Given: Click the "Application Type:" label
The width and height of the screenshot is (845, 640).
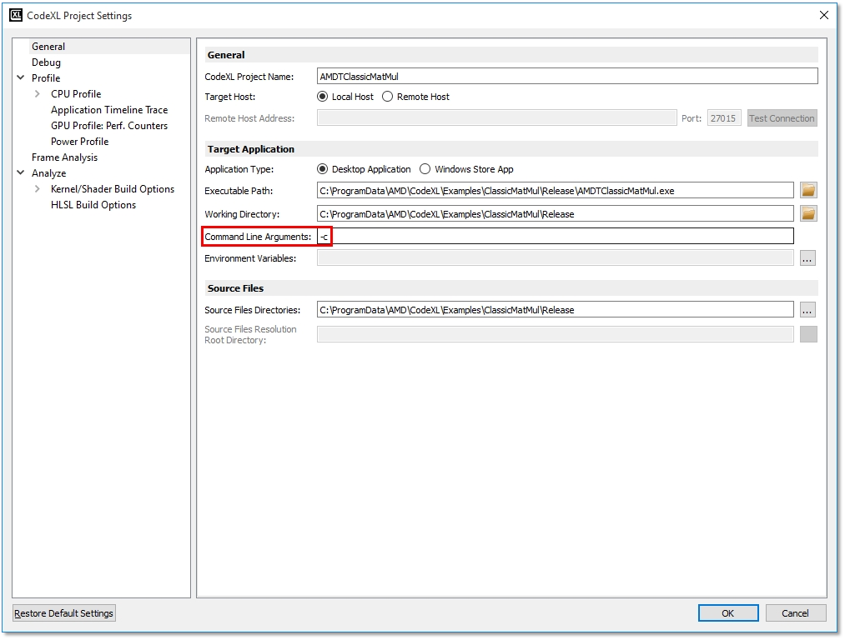Looking at the screenshot, I should (239, 169).
